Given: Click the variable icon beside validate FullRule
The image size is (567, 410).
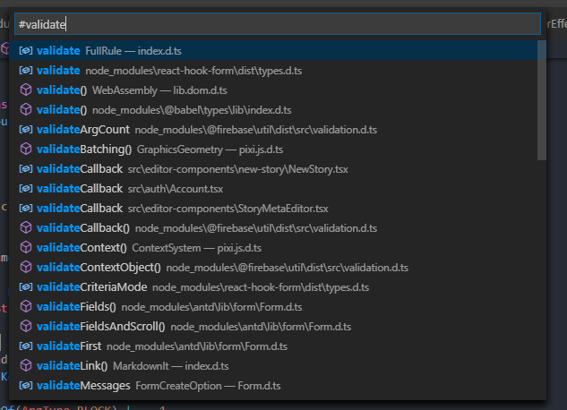Looking at the screenshot, I should click(x=26, y=50).
